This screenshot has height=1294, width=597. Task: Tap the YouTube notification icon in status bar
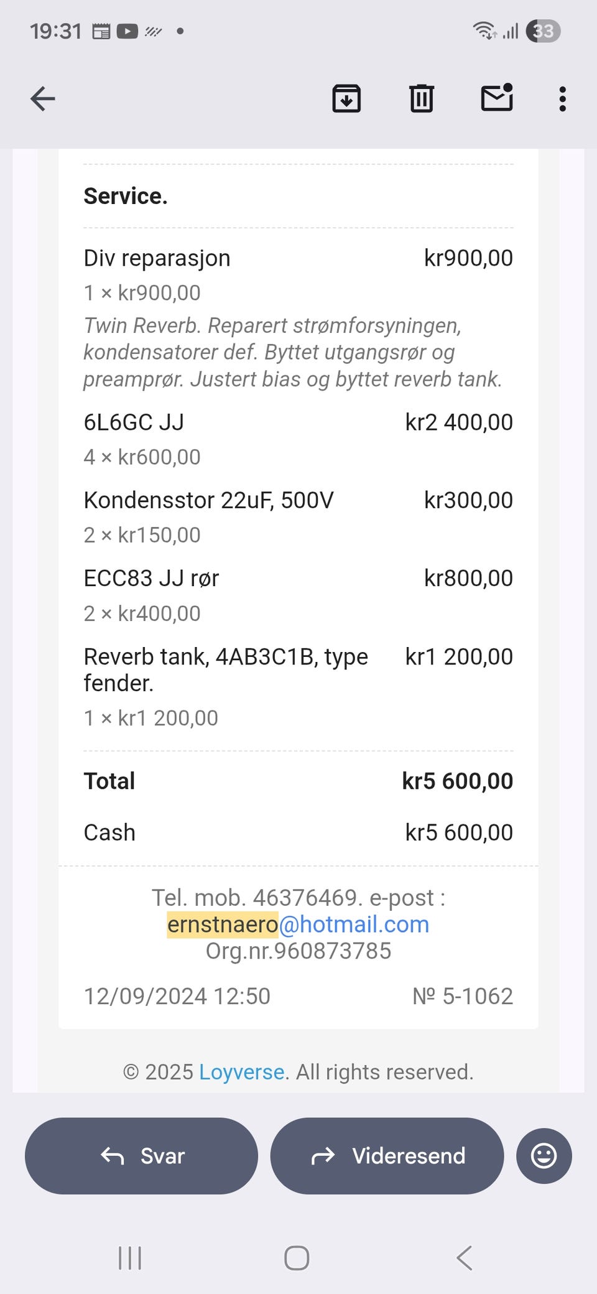pos(127,31)
